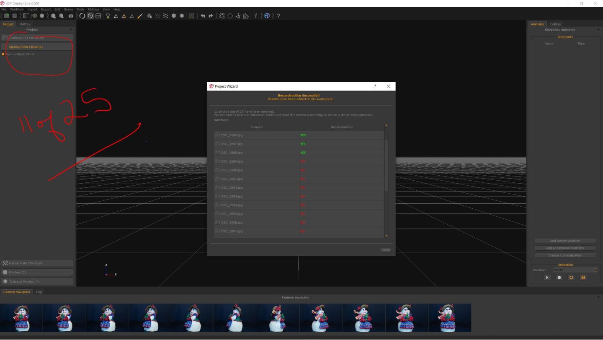Select the first snowman thumbnail in Camera navigator
Viewport: 603px width, 340px height.
21,318
